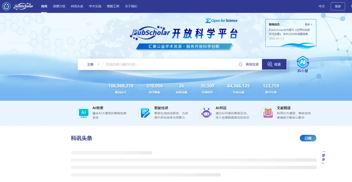Click the 期刊论文 106,988,270 statistic
The image size is (352, 182).
(x=121, y=89)
